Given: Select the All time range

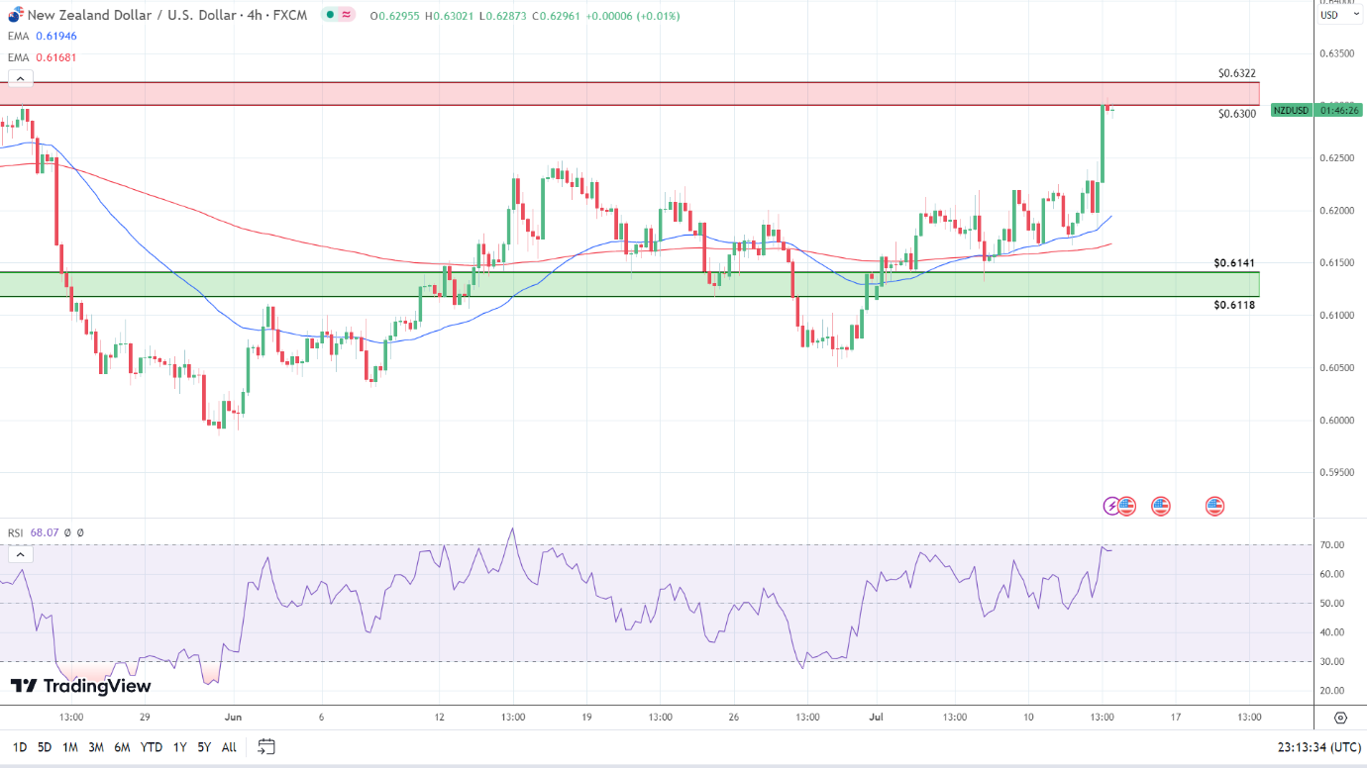Looking at the screenshot, I should coord(229,747).
